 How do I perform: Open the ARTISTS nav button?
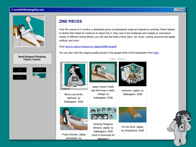pos(20,77)
